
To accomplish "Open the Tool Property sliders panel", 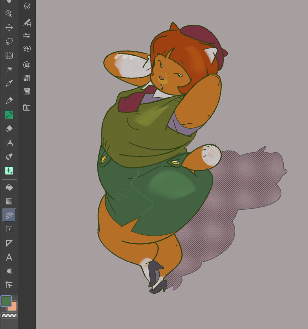I will (27, 36).
